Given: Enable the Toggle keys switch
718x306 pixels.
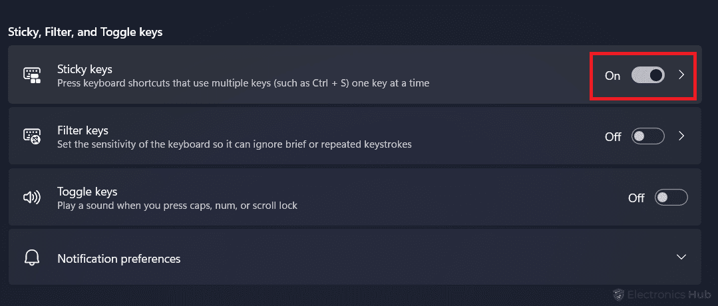Looking at the screenshot, I should point(671,198).
